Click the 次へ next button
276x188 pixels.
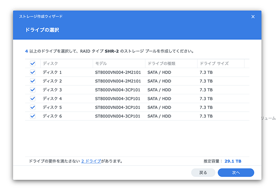(x=236, y=173)
